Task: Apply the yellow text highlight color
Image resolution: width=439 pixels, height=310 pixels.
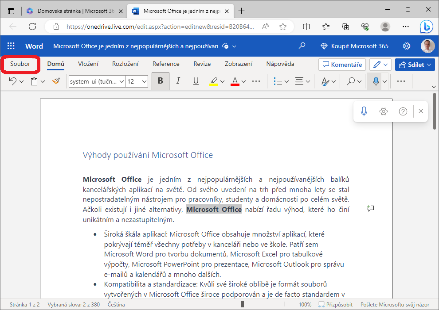Action: point(214,81)
